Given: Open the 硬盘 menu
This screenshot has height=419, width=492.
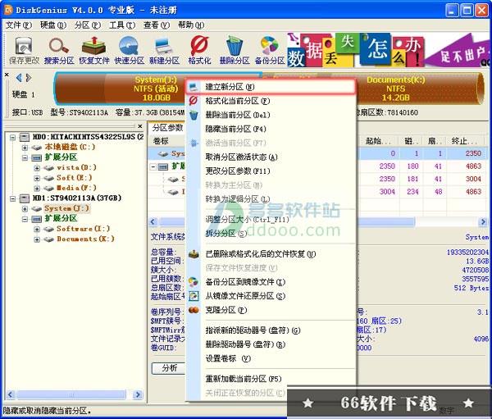Looking at the screenshot, I should click(x=53, y=25).
